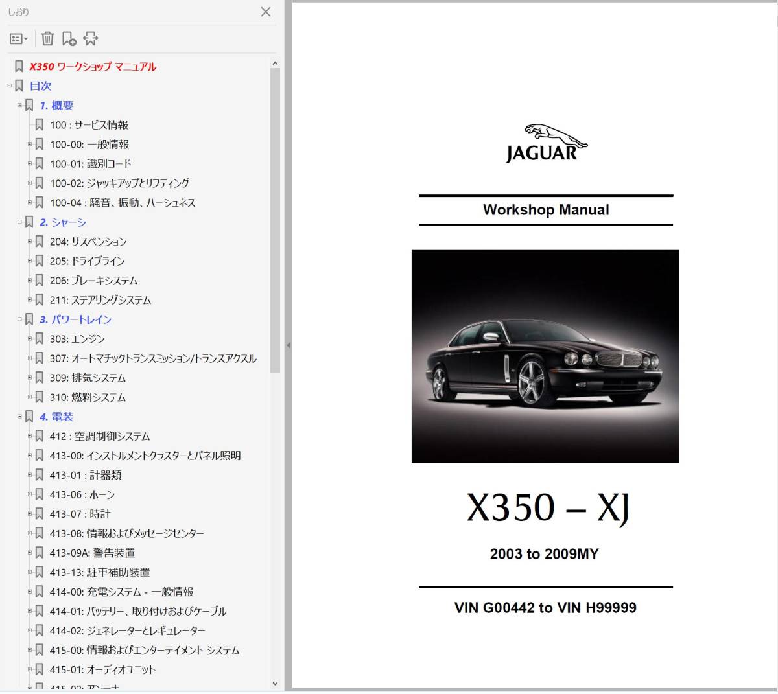This screenshot has width=778, height=694.
Task: Expand the 310: 燃料システム bookmark
Action: pos(30,397)
